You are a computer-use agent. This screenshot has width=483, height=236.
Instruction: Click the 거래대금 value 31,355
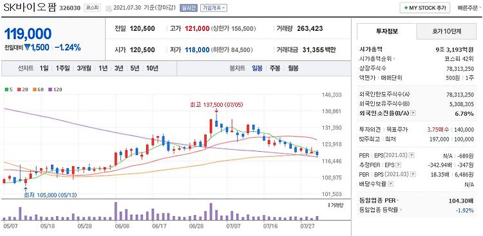[313, 50]
